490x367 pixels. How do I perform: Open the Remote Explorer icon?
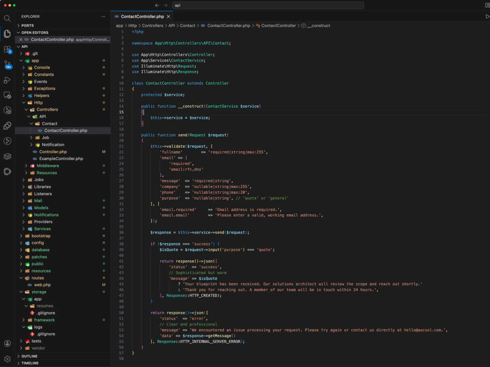point(7,95)
